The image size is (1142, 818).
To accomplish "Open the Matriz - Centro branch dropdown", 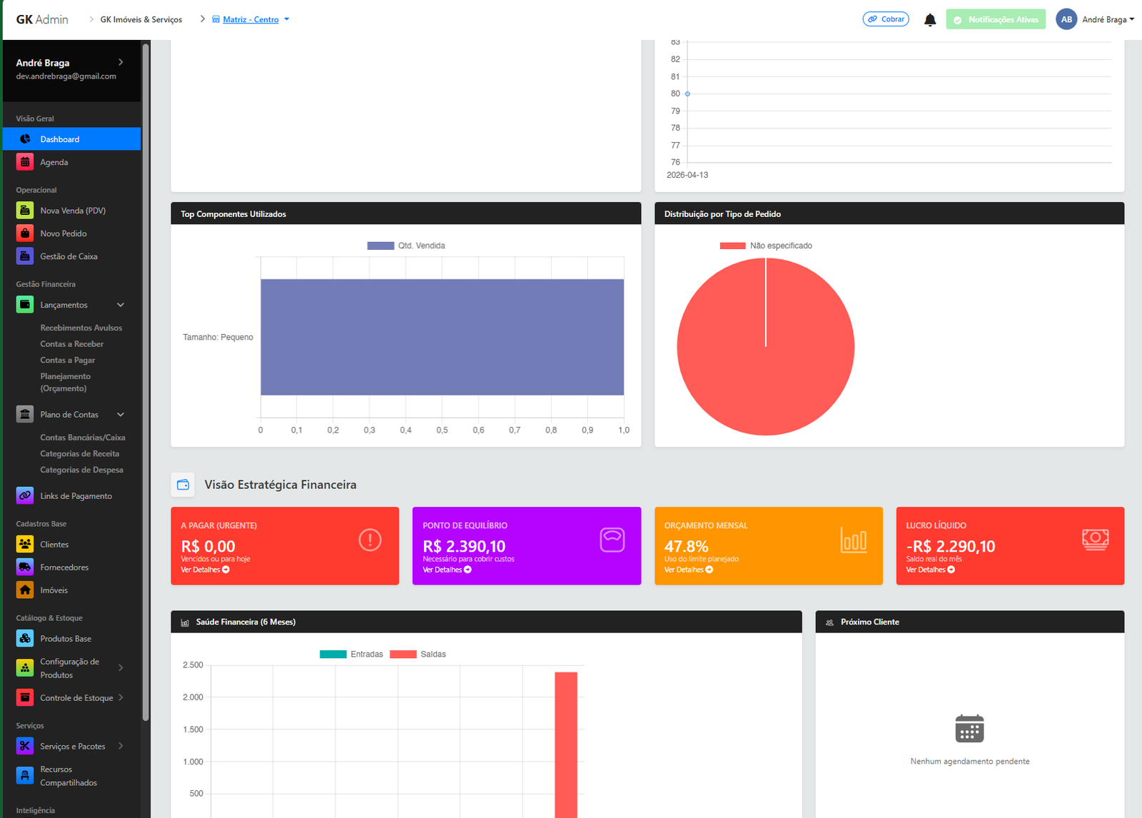I will pyautogui.click(x=249, y=19).
